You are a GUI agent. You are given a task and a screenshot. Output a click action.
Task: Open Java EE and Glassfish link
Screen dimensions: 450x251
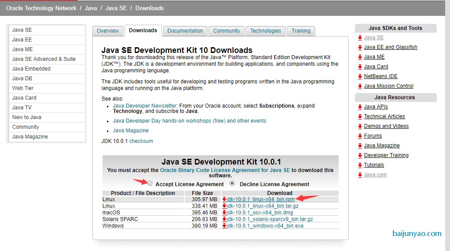(x=391, y=47)
